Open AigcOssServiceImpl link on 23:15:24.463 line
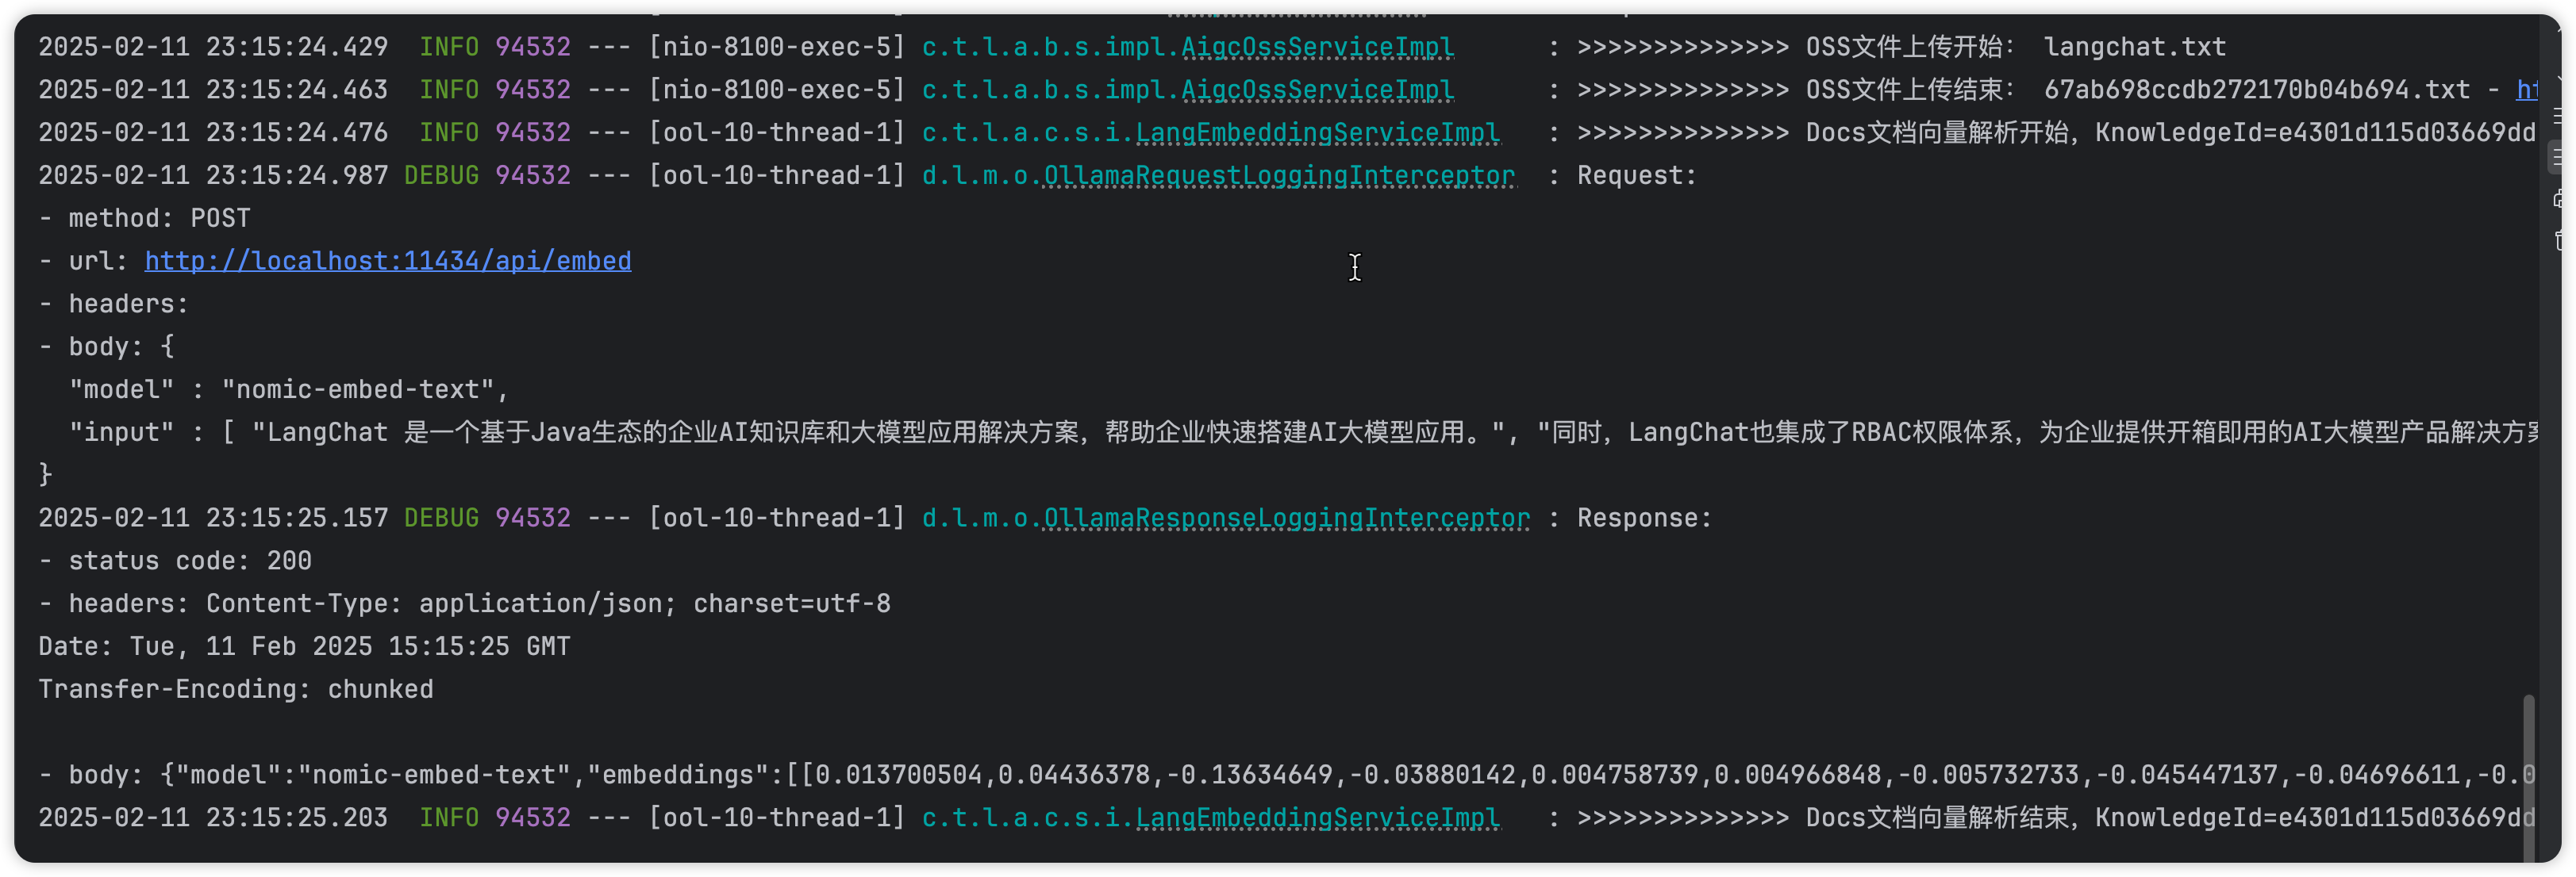This screenshot has width=2576, height=877. click(x=1317, y=90)
